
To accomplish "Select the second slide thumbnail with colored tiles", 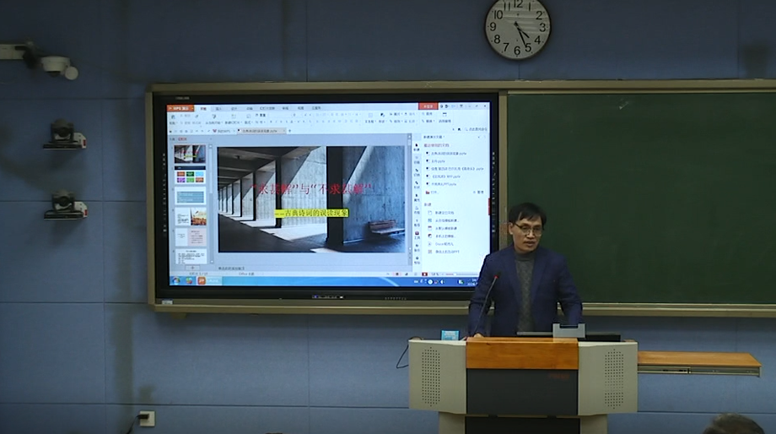I will click(190, 176).
